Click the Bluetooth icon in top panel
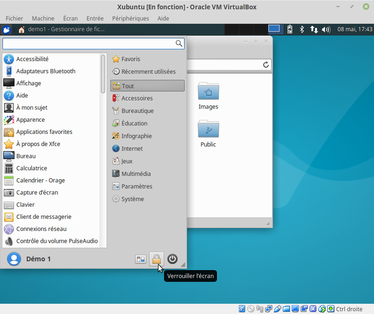This screenshot has height=314, width=374. click(x=302, y=29)
